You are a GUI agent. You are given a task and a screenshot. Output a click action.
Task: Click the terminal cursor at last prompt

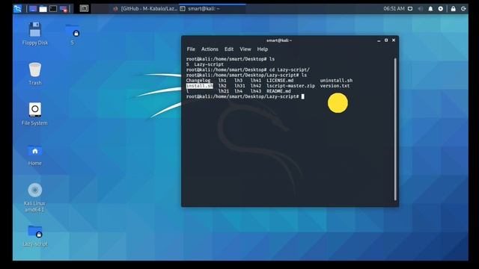(x=302, y=96)
